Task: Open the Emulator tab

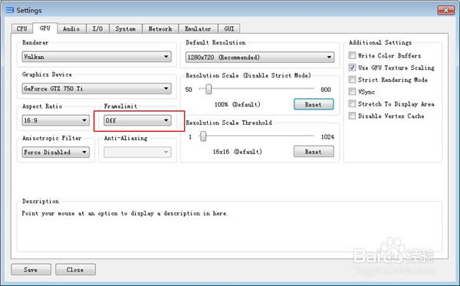Action: (198, 28)
